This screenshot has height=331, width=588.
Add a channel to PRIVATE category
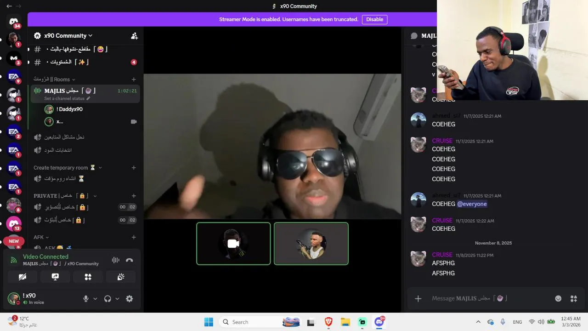click(x=134, y=196)
